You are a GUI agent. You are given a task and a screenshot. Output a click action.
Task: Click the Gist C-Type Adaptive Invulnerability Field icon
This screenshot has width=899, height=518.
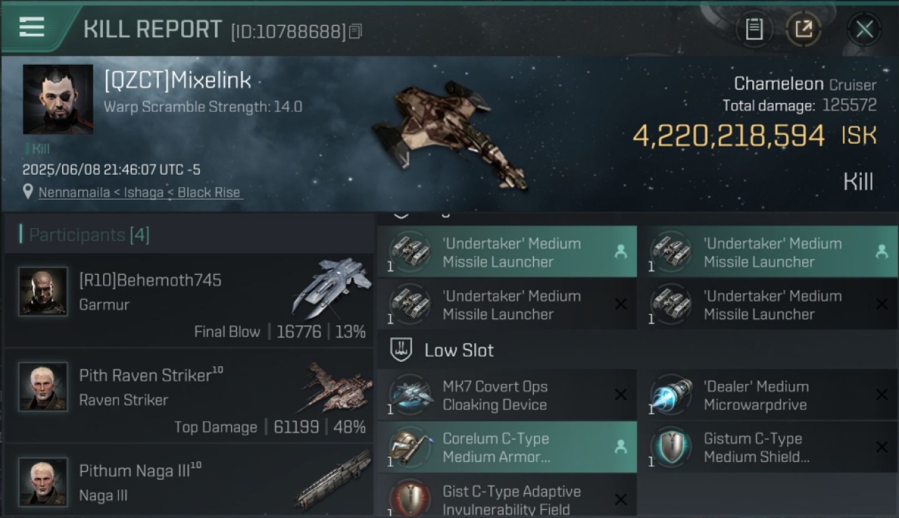pyautogui.click(x=410, y=499)
